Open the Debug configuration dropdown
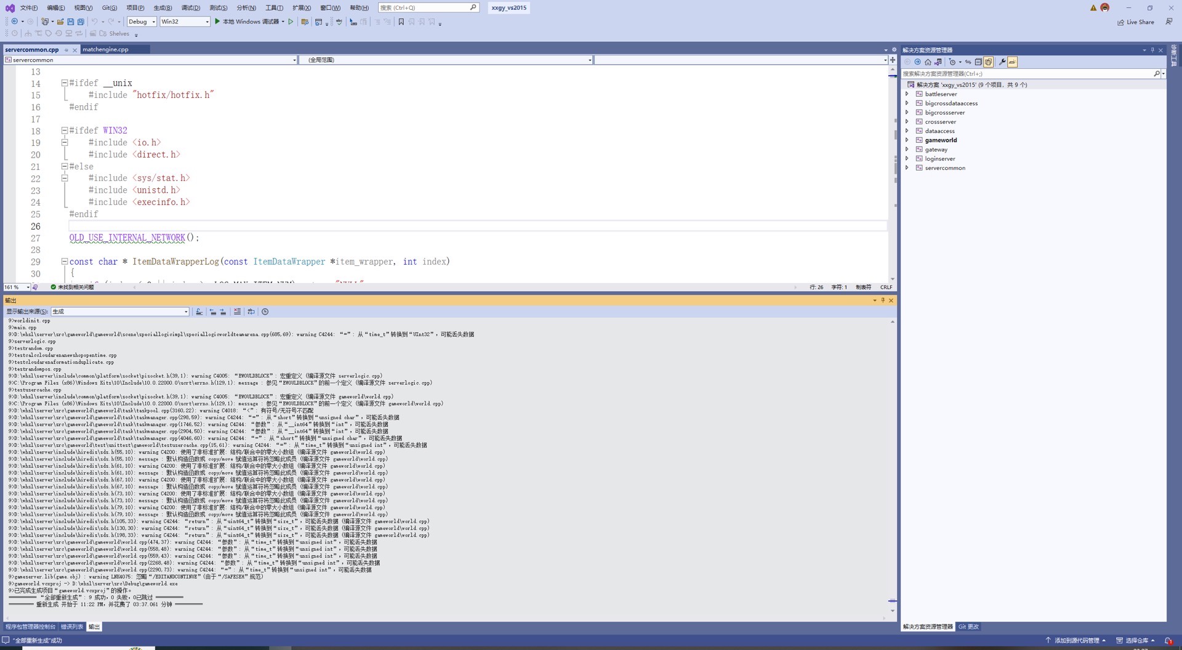Screen dimensions: 1182x650 pyautogui.click(x=142, y=22)
